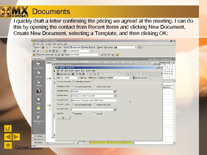Expand the Template Name dropdown
Viewport: 207px width, 155px height.
point(115,96)
